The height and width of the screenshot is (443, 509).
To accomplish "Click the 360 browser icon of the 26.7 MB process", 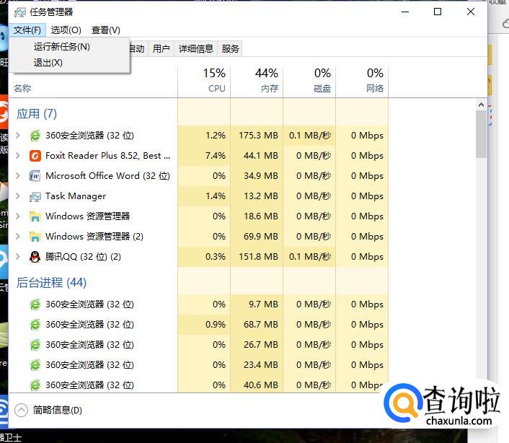I will coord(35,345).
